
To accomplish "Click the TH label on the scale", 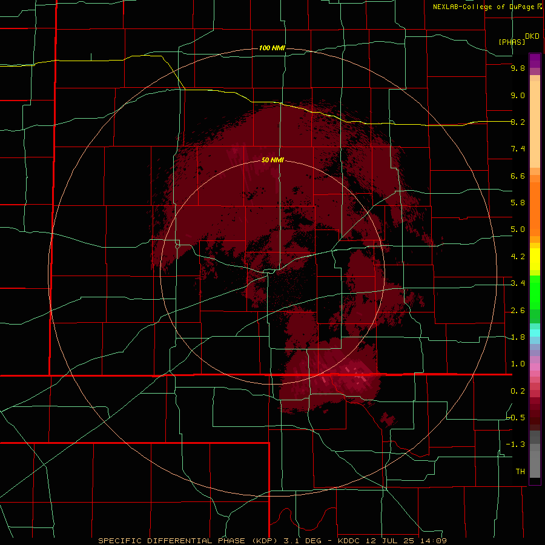I will pos(520,472).
